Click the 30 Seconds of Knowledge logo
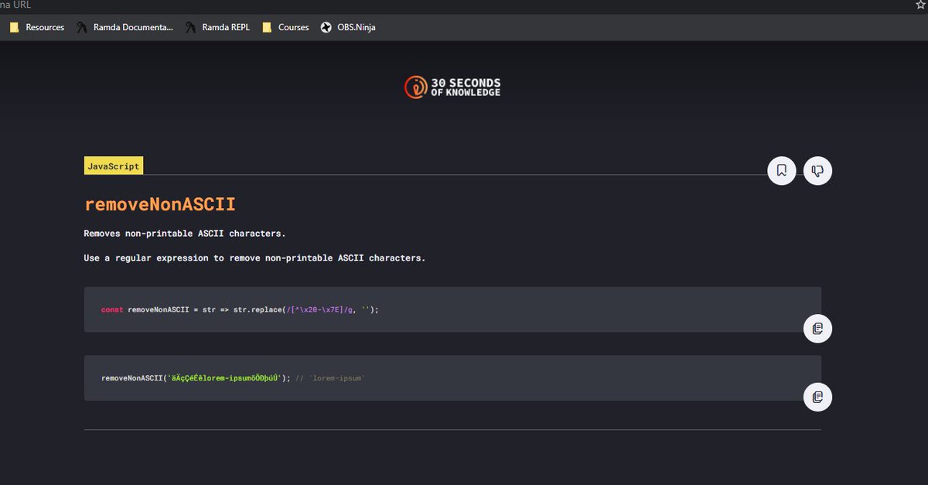928x485 pixels. pos(452,87)
